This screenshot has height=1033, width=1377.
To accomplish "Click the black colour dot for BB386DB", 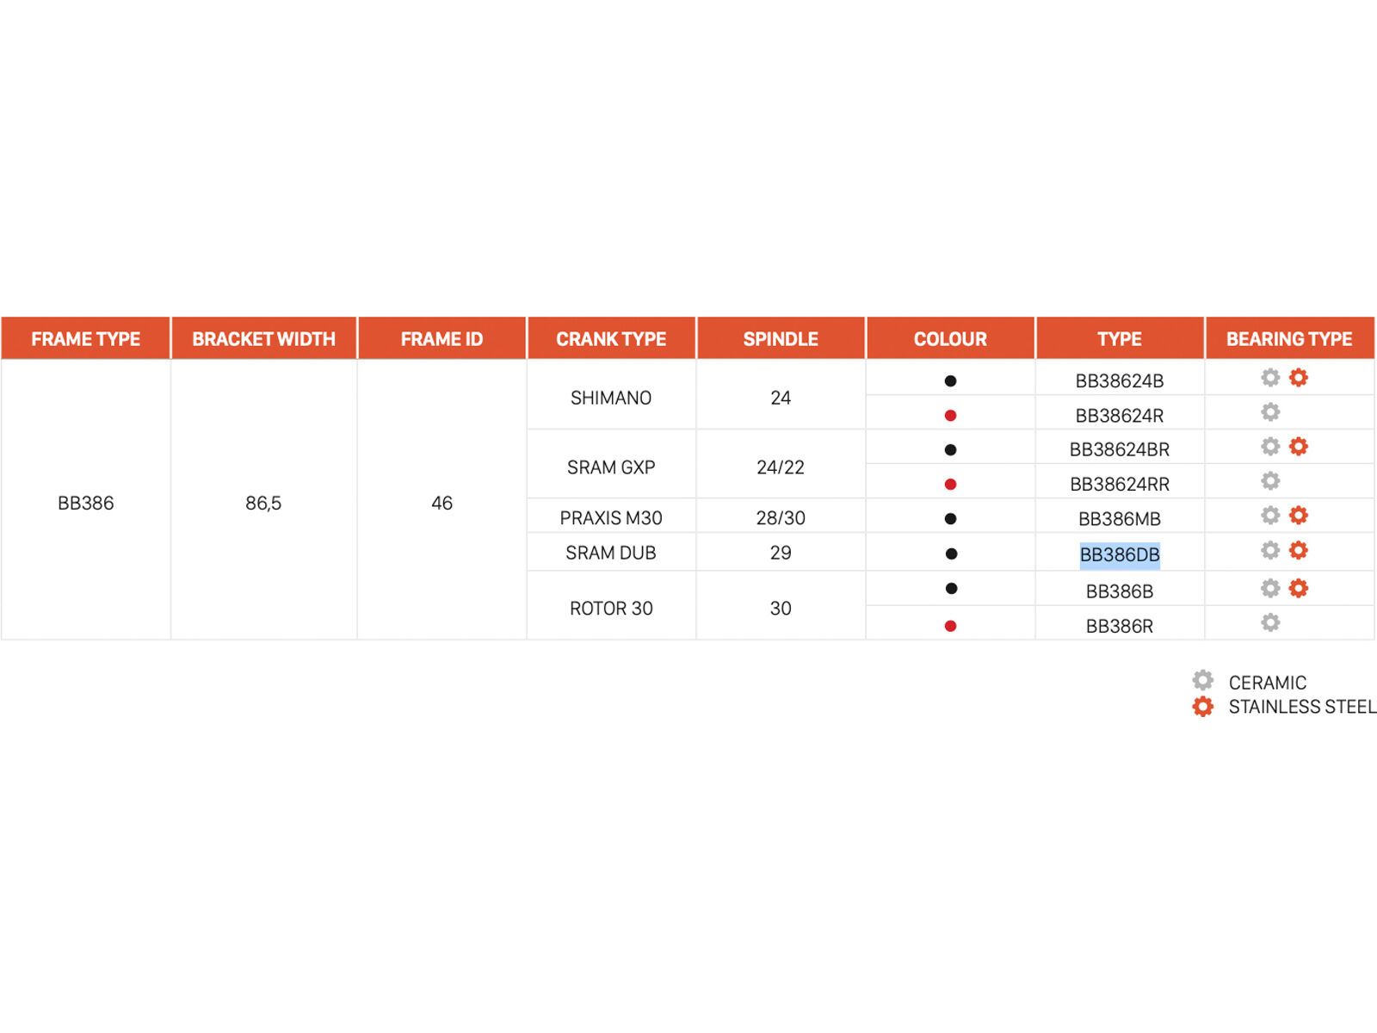I will click(950, 554).
